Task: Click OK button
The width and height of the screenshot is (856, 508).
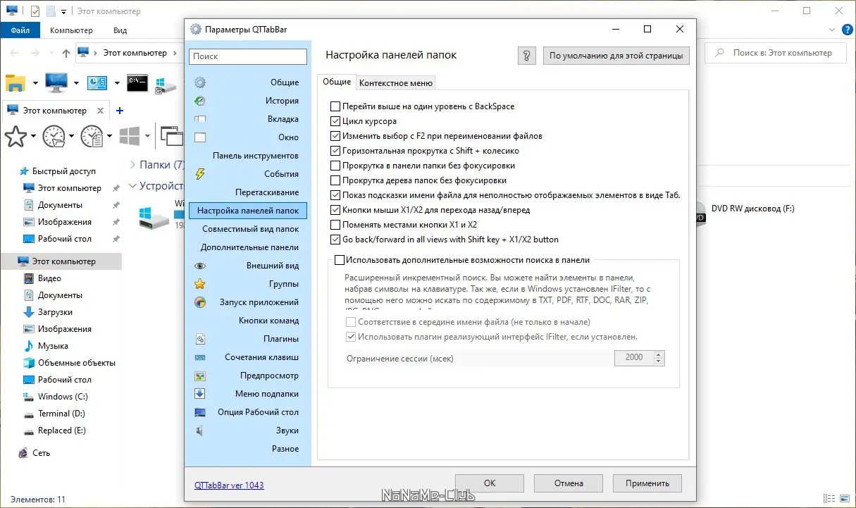Action: [x=490, y=483]
